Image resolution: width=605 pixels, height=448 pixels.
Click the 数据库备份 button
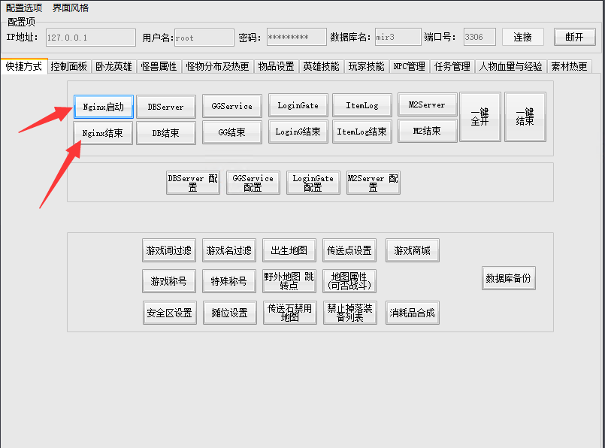click(509, 278)
